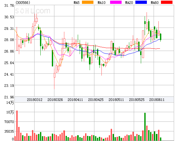The height and width of the screenshot is (141, 192).
Task: Click the 20180511 date label
Action: coord(116,100)
